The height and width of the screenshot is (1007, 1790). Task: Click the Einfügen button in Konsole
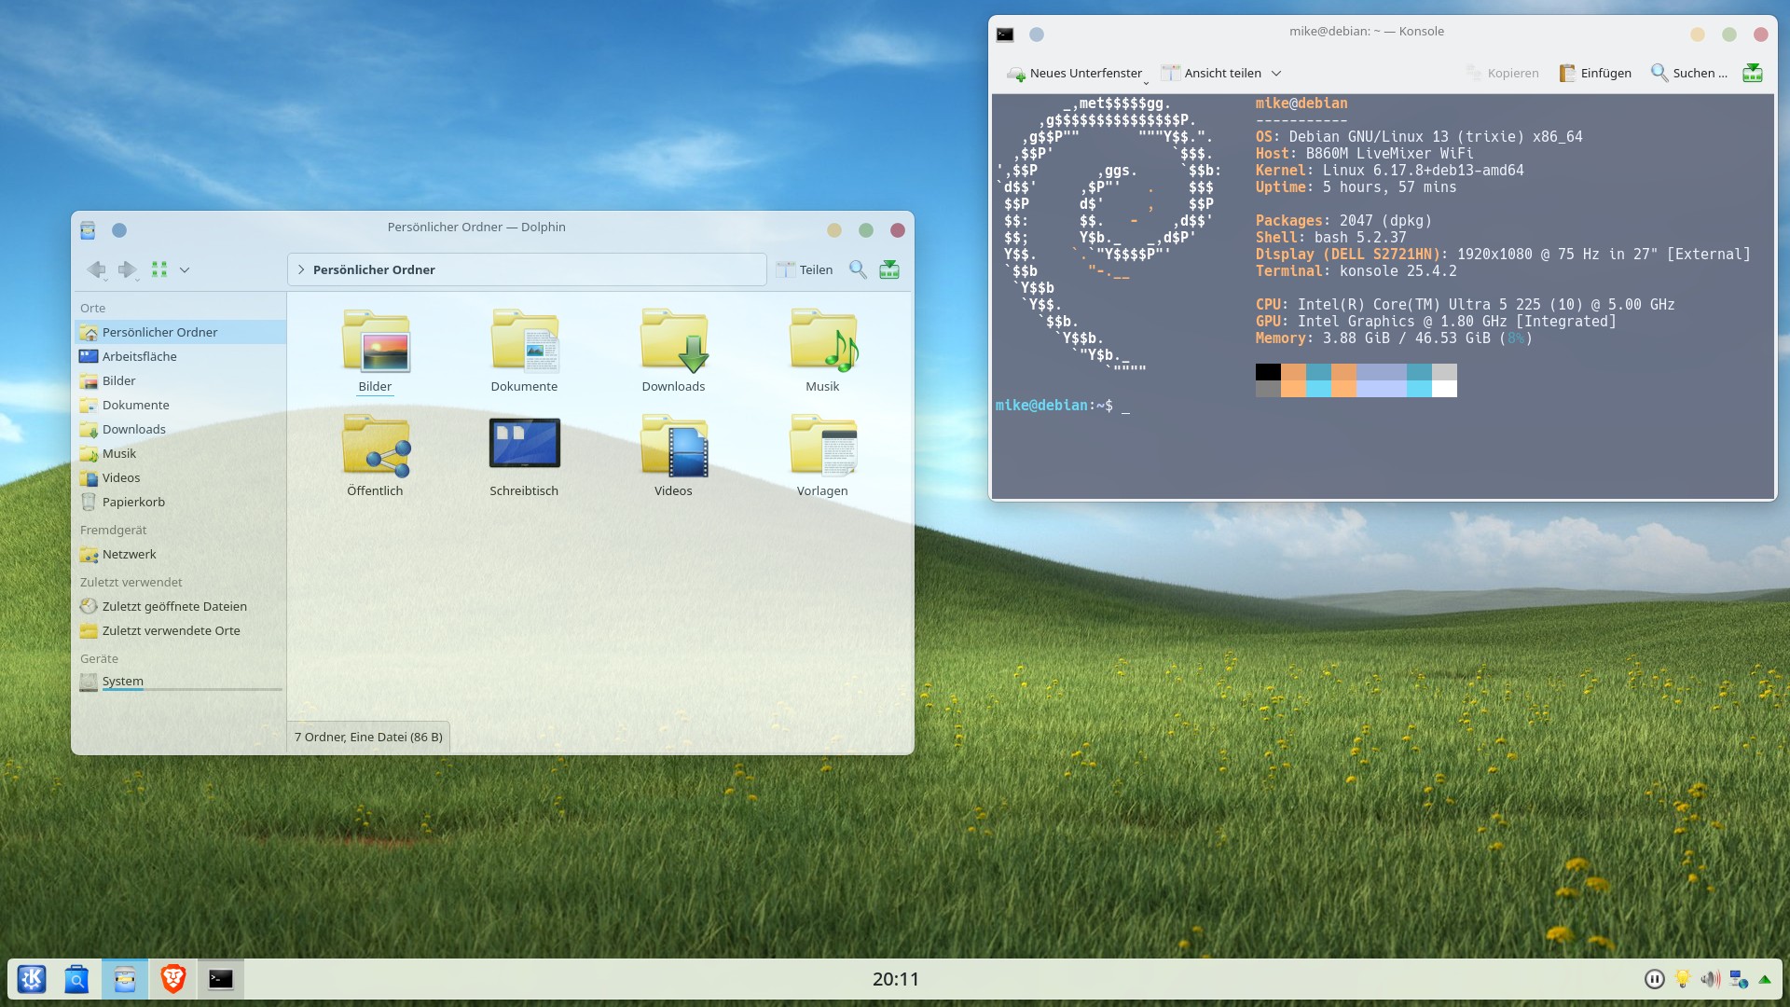click(1595, 73)
